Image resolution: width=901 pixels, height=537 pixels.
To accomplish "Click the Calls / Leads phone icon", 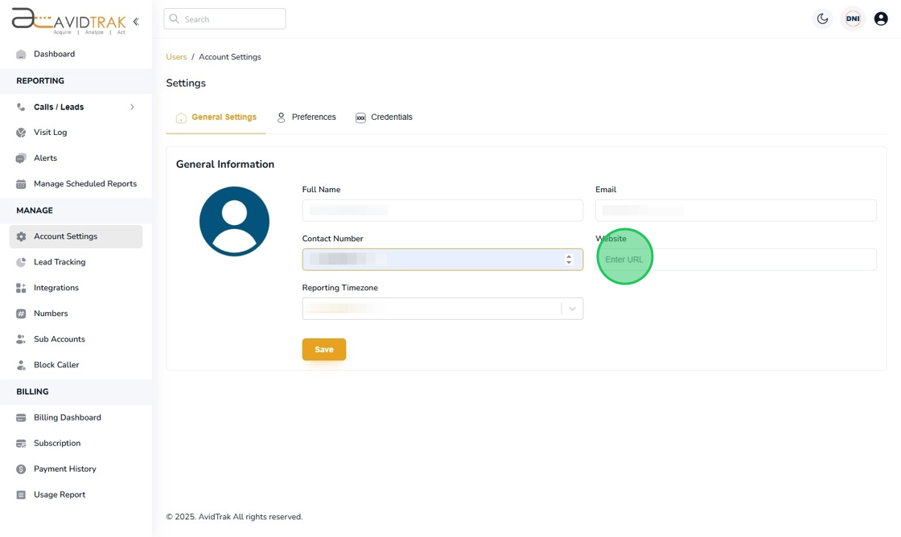I will [x=21, y=108].
